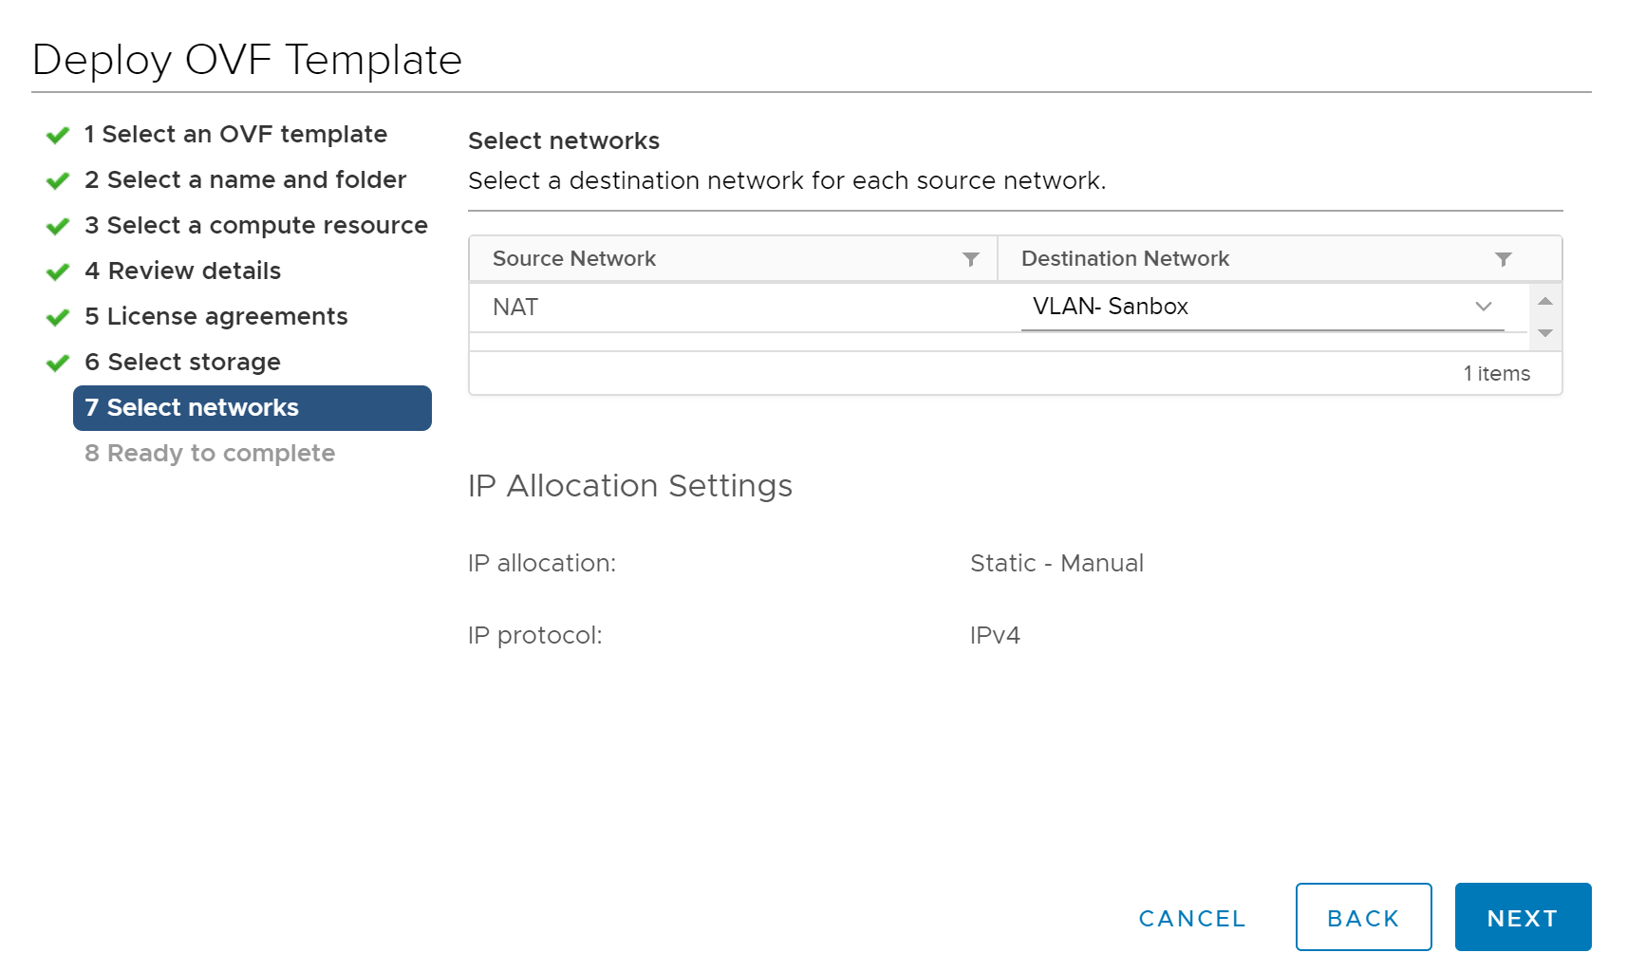The height and width of the screenshot is (953, 1627).
Task: Click the NEXT button
Action: coord(1522,917)
